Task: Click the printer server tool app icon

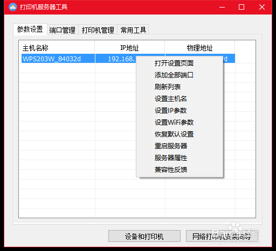Action: (12, 7)
